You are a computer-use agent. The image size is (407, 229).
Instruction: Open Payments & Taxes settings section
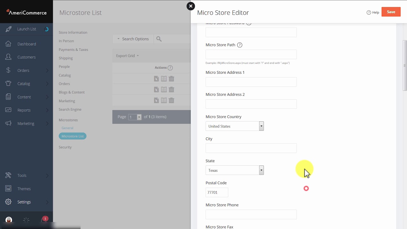tap(73, 50)
